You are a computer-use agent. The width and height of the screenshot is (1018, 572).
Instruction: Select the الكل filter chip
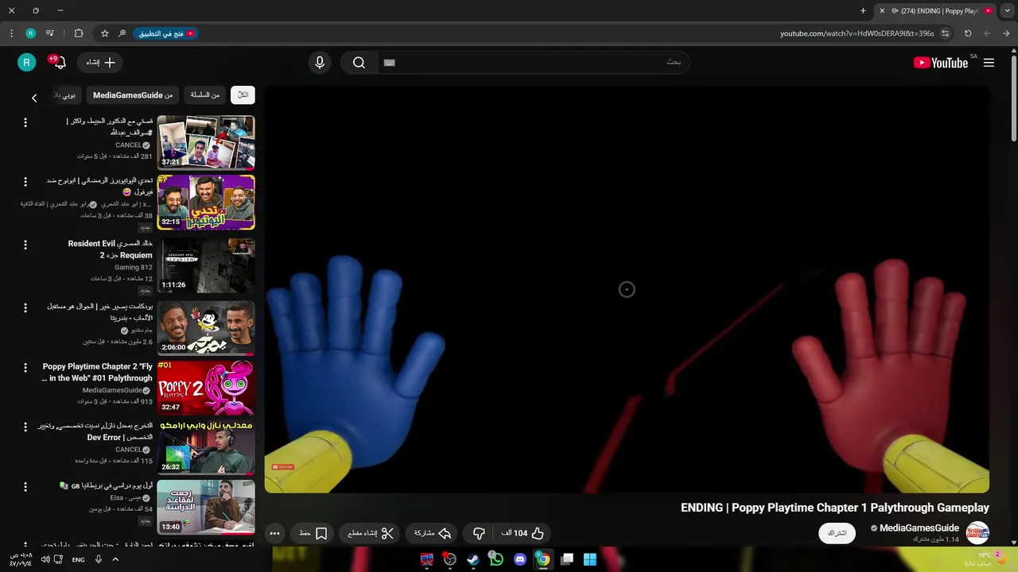pos(243,95)
